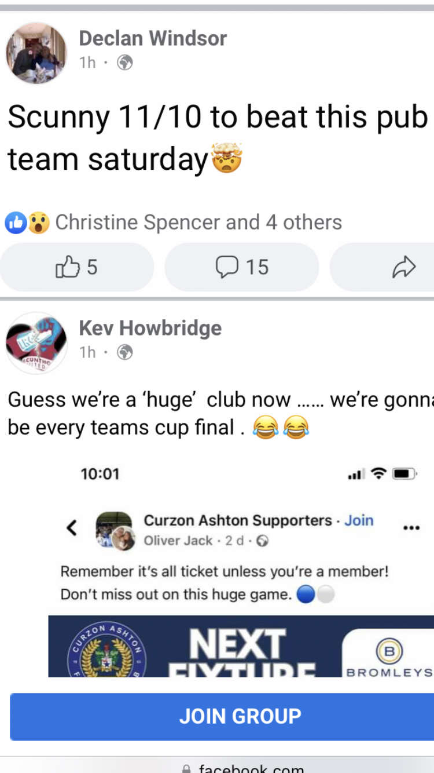Click the Join link beside Curzon Ashton Supporters
Viewport: 434px width, 773px height.
(359, 520)
